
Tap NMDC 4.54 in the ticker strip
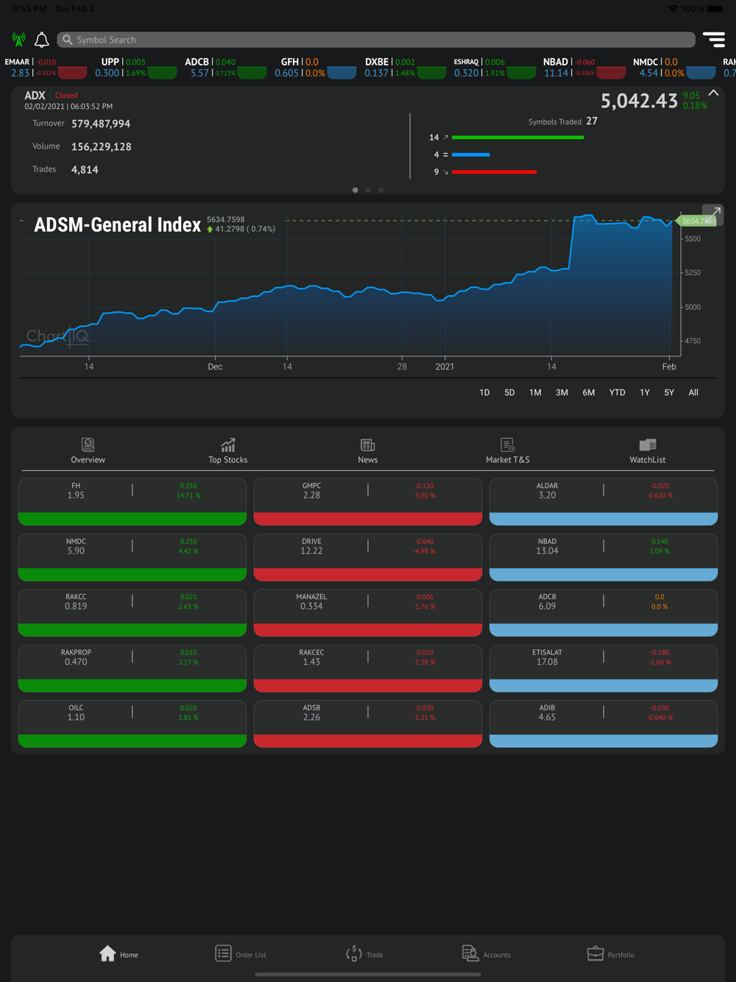(x=674, y=68)
